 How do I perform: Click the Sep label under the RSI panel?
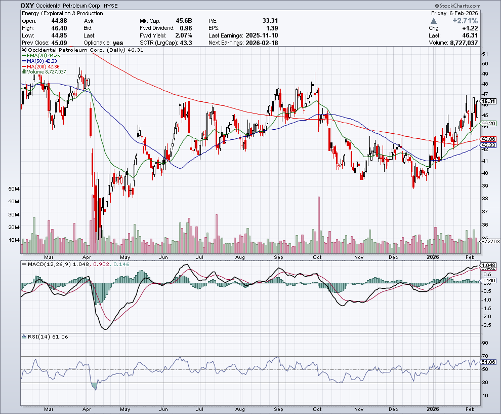[x=279, y=409]
